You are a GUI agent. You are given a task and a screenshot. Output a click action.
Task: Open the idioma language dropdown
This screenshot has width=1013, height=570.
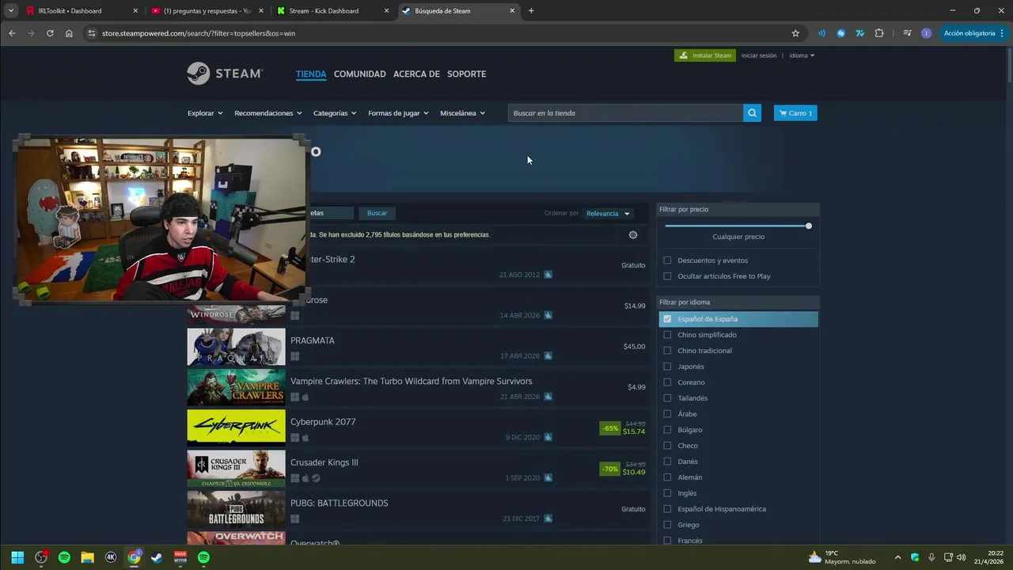click(x=802, y=55)
